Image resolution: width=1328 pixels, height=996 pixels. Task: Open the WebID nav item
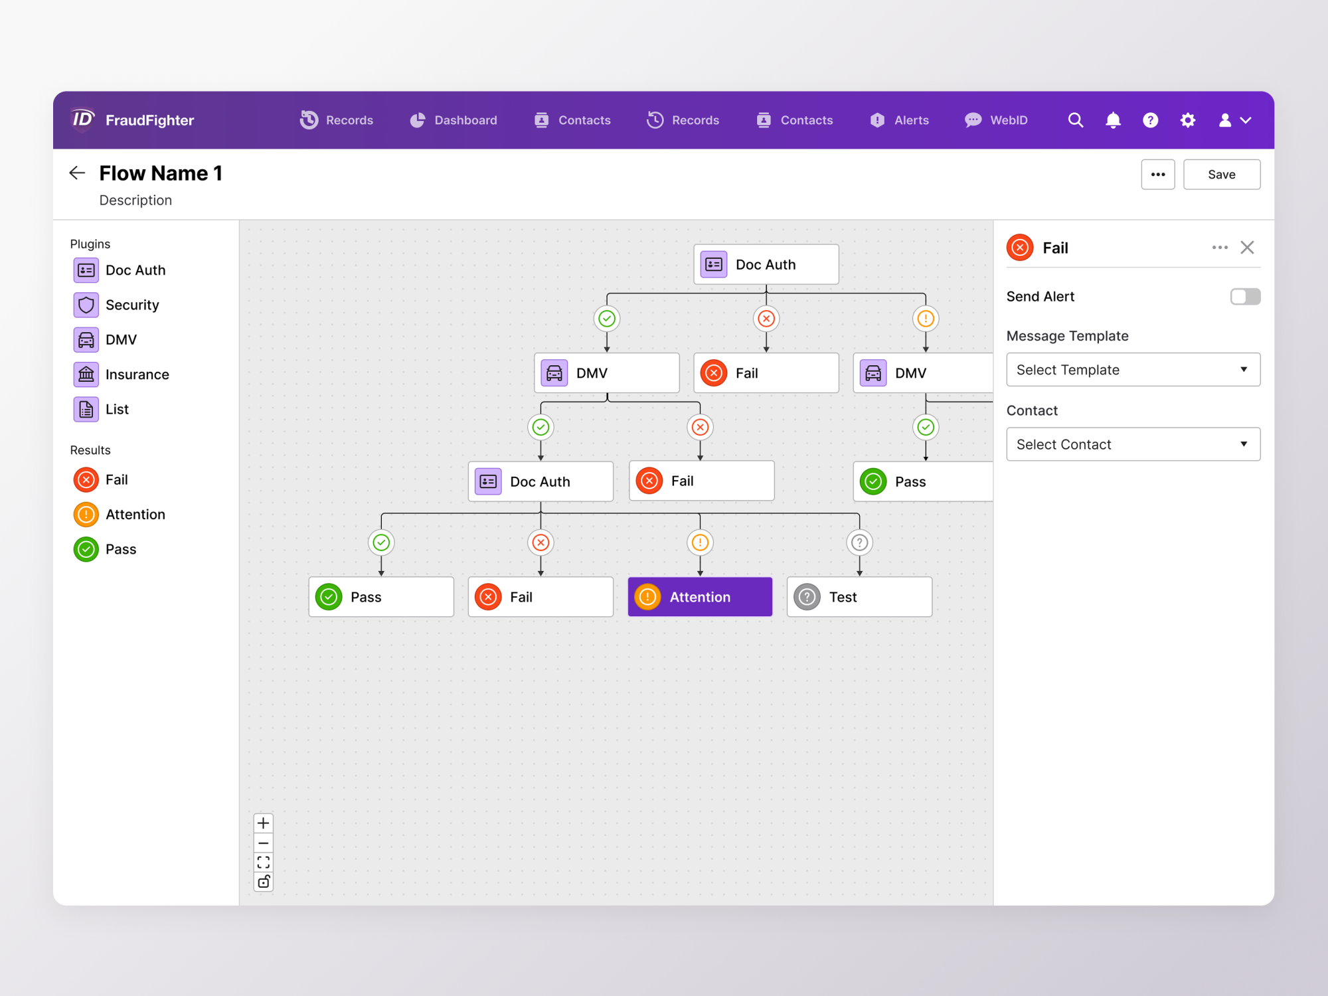tap(996, 120)
